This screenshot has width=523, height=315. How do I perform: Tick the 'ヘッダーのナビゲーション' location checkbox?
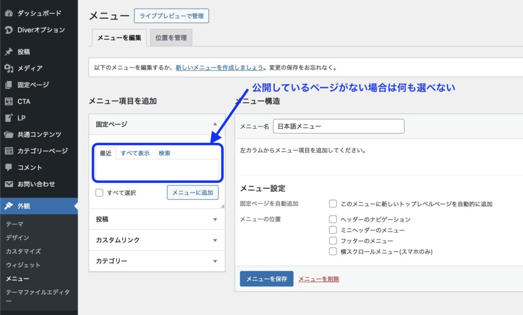tap(333, 220)
